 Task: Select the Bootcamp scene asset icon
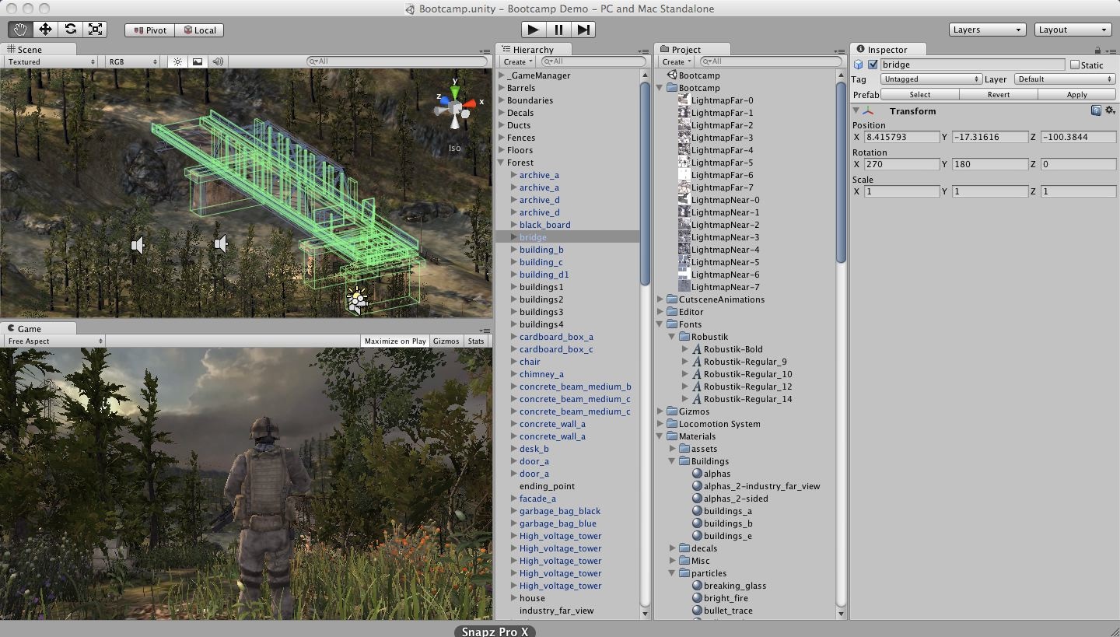[672, 75]
